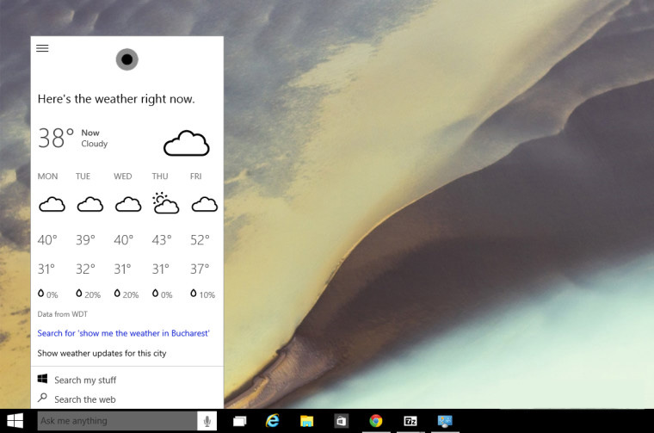Open 7-Zip from the taskbar

(x=410, y=421)
